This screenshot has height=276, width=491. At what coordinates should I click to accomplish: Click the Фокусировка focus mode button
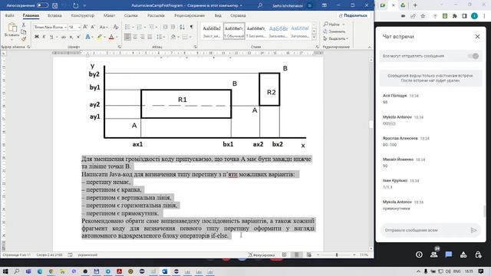tap(262, 255)
